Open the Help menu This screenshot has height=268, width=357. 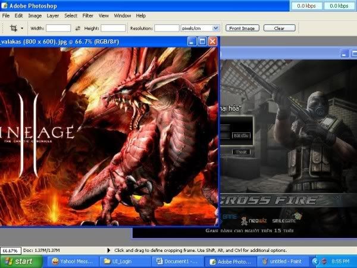pyautogui.click(x=140, y=15)
